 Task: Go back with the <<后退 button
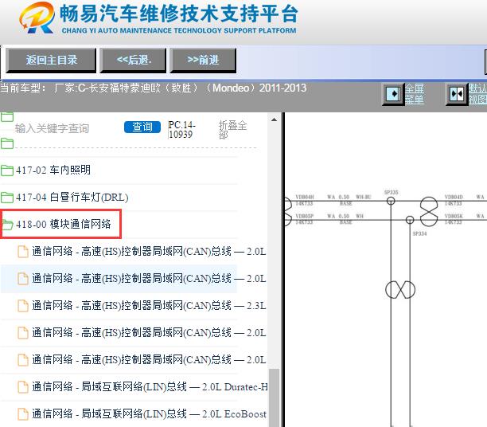click(133, 60)
